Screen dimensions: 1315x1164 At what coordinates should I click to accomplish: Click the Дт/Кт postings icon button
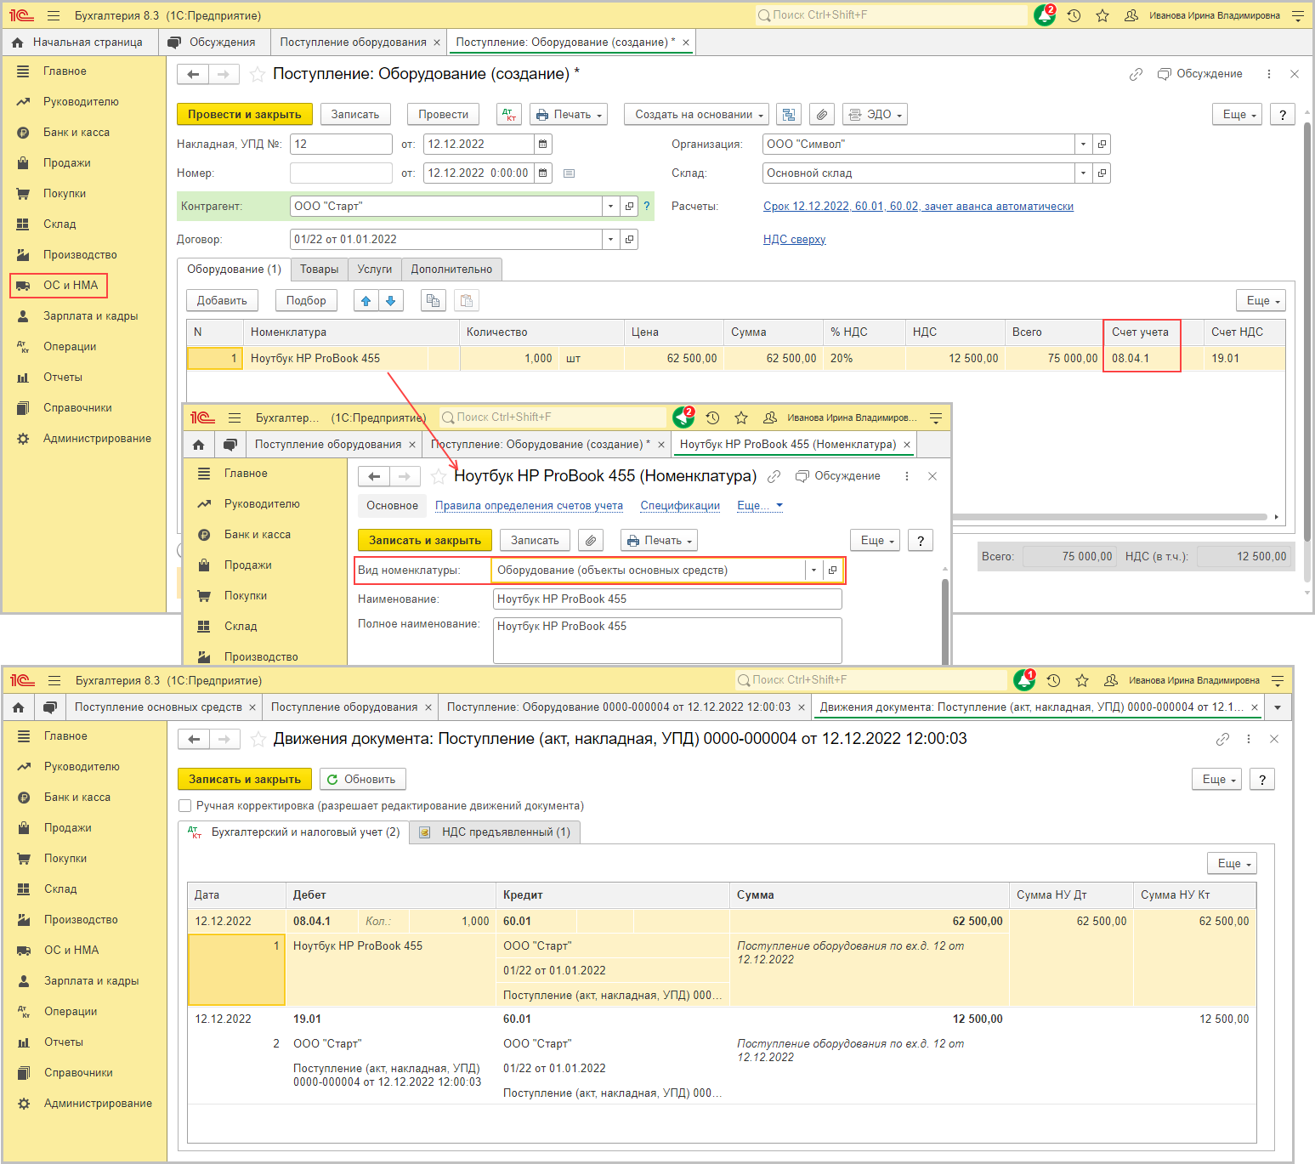pyautogui.click(x=509, y=115)
